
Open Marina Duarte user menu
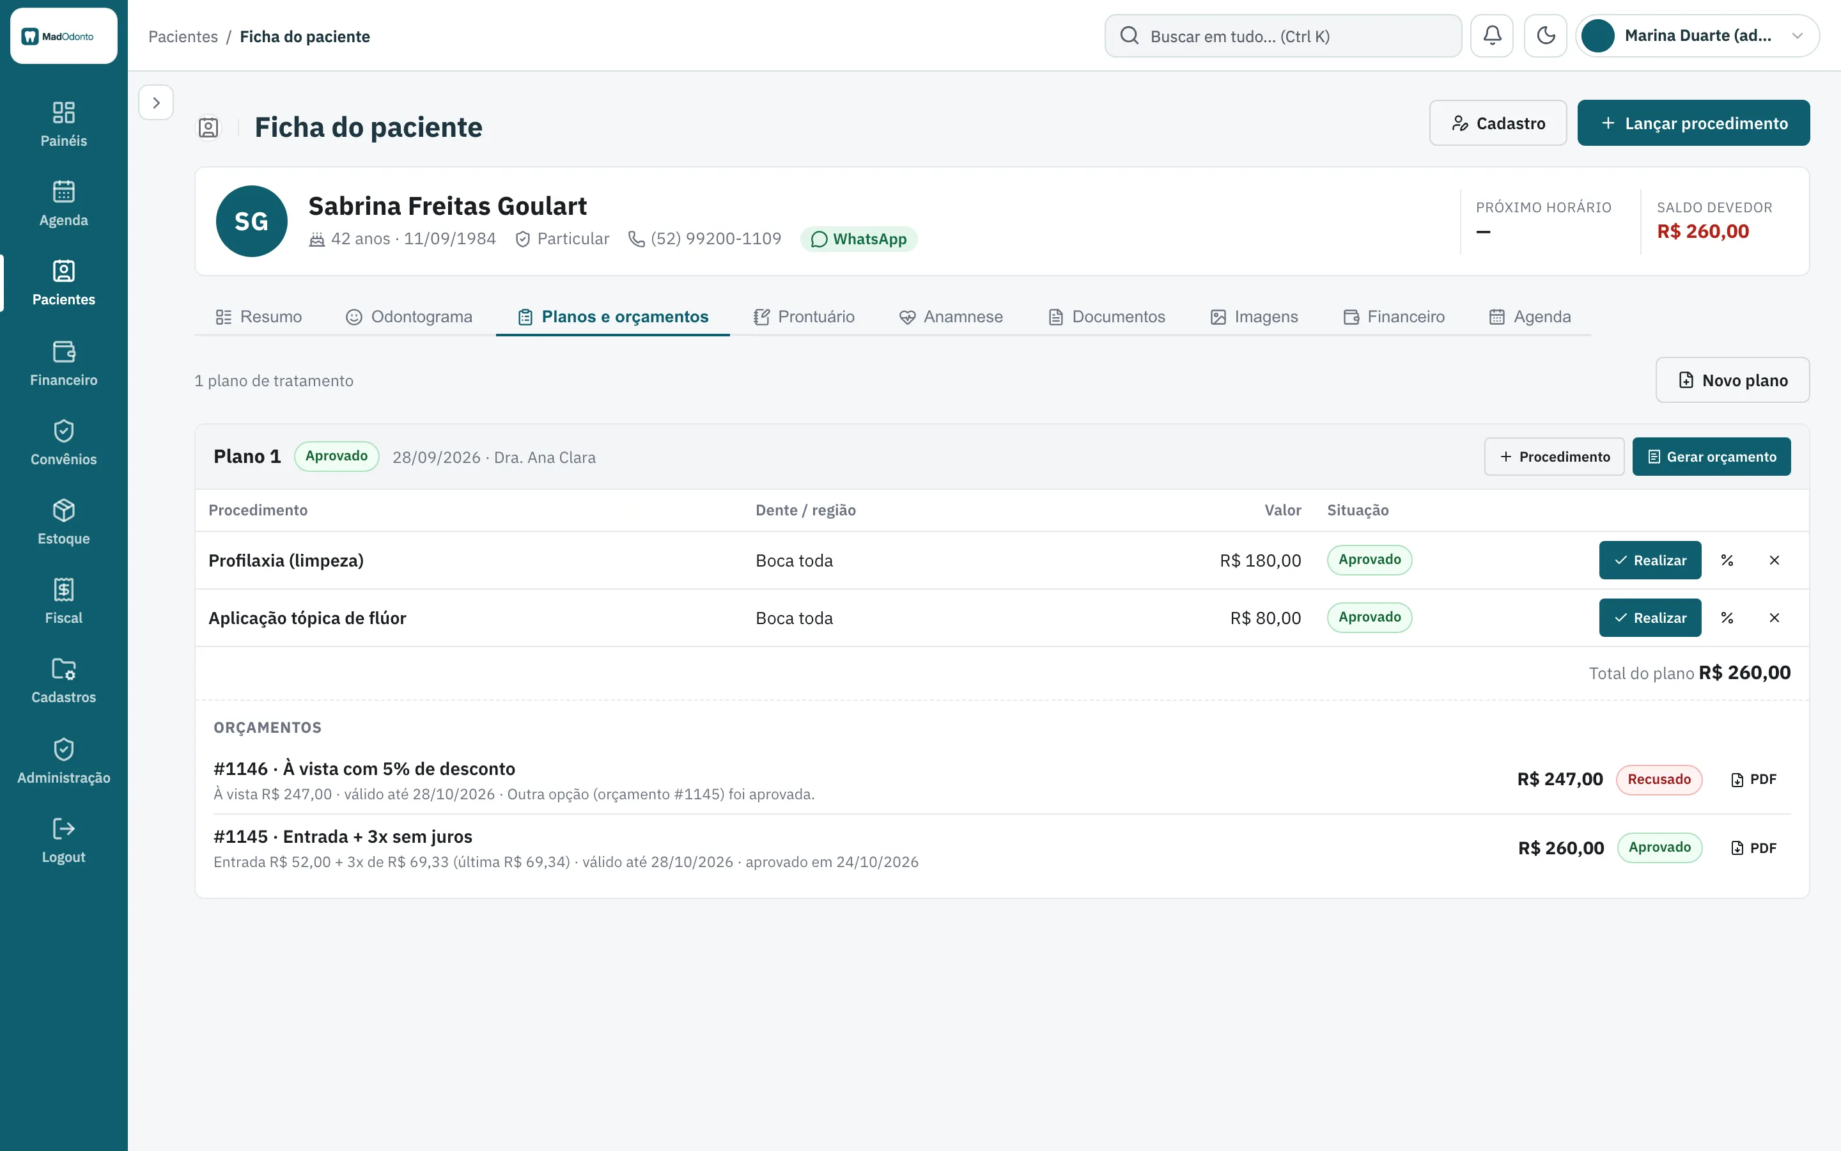coord(1697,36)
